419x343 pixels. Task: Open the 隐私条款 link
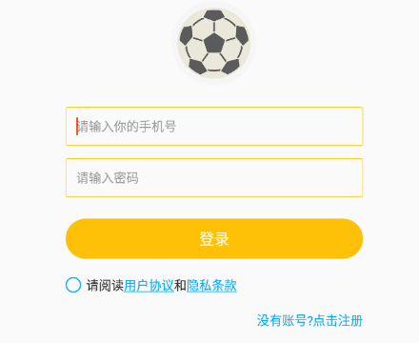pos(211,285)
